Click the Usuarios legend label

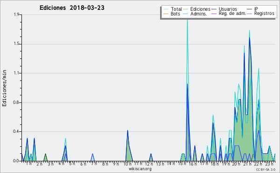click(x=228, y=9)
